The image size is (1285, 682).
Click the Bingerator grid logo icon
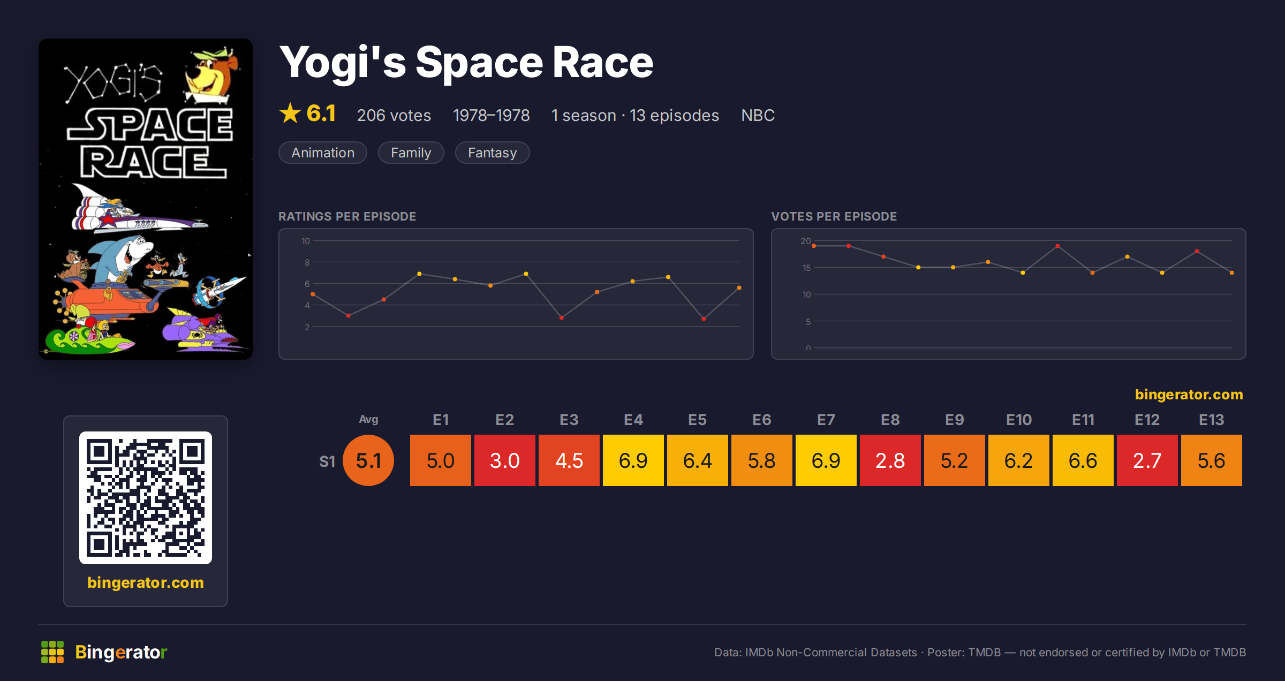point(52,652)
